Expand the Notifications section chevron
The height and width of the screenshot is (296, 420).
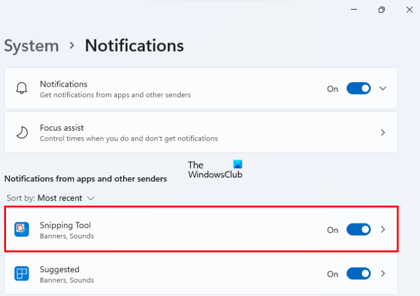[x=383, y=89]
